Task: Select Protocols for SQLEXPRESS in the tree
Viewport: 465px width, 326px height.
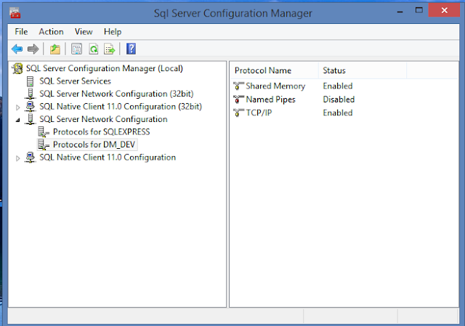Action: [100, 132]
